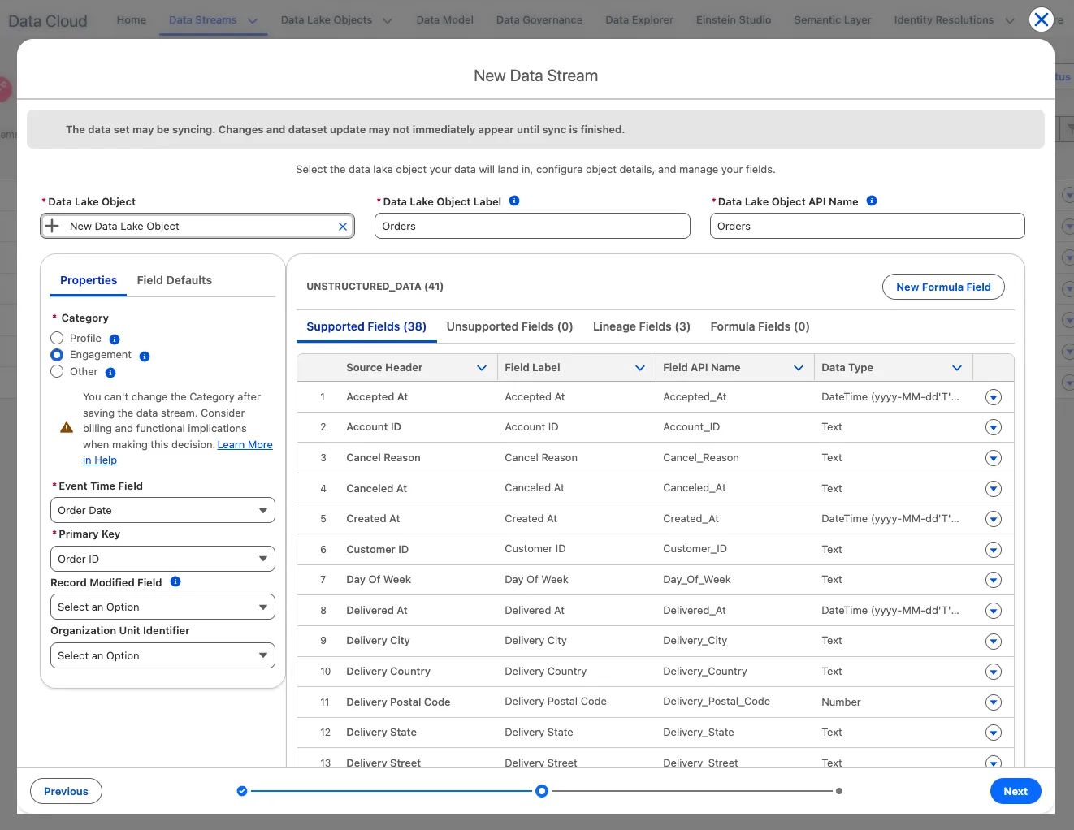Click info icon next to Record Modified Field
The image size is (1074, 830).
(175, 581)
